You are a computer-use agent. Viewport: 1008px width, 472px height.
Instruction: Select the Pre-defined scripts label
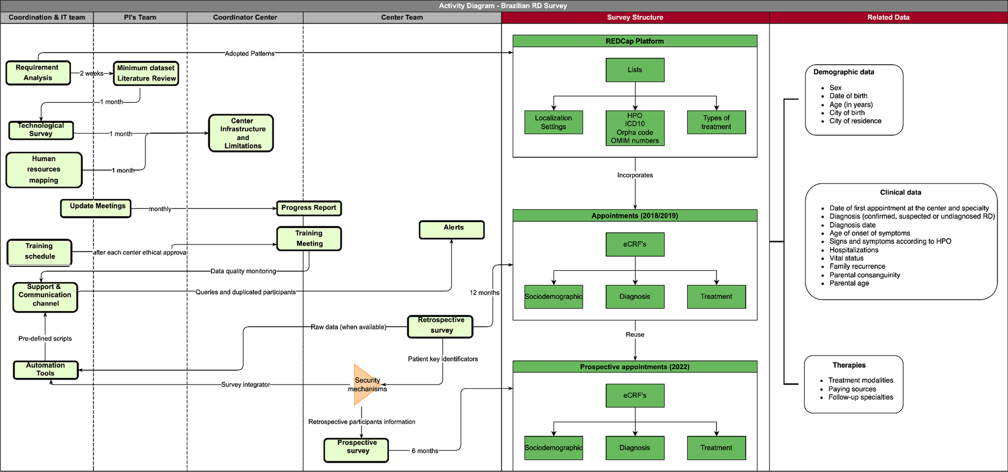[x=45, y=338]
